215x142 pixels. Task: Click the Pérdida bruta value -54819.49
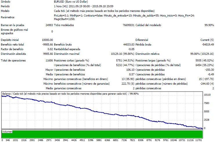206,44
